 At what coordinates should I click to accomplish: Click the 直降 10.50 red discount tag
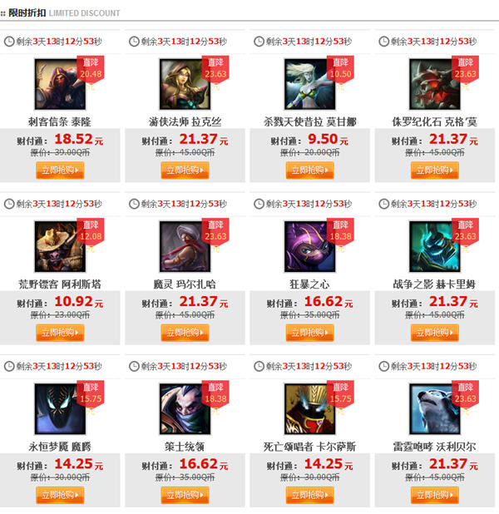coord(340,68)
